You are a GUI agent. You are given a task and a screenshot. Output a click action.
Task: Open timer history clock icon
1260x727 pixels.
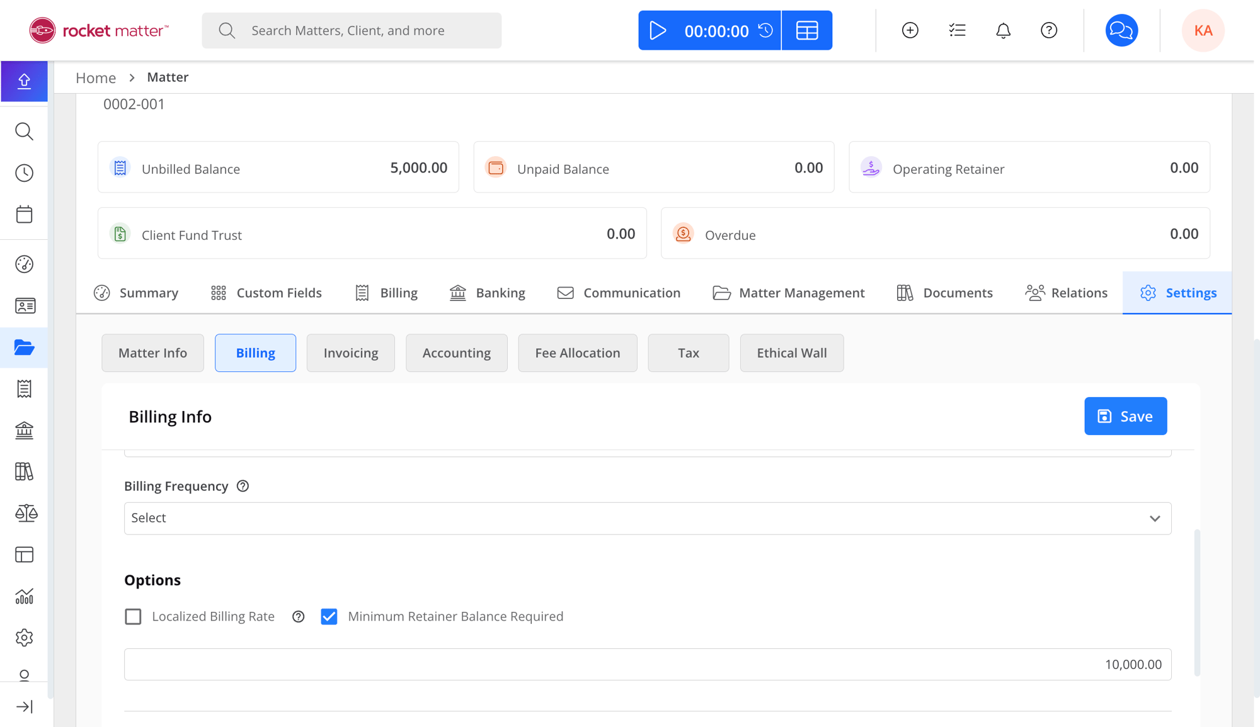(x=765, y=30)
